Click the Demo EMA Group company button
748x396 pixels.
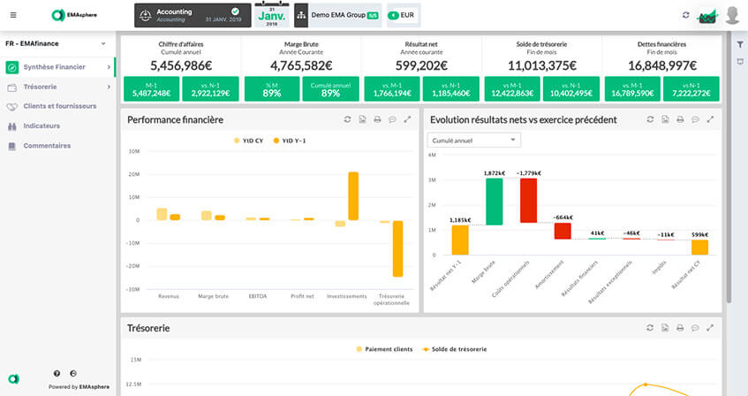click(x=331, y=15)
